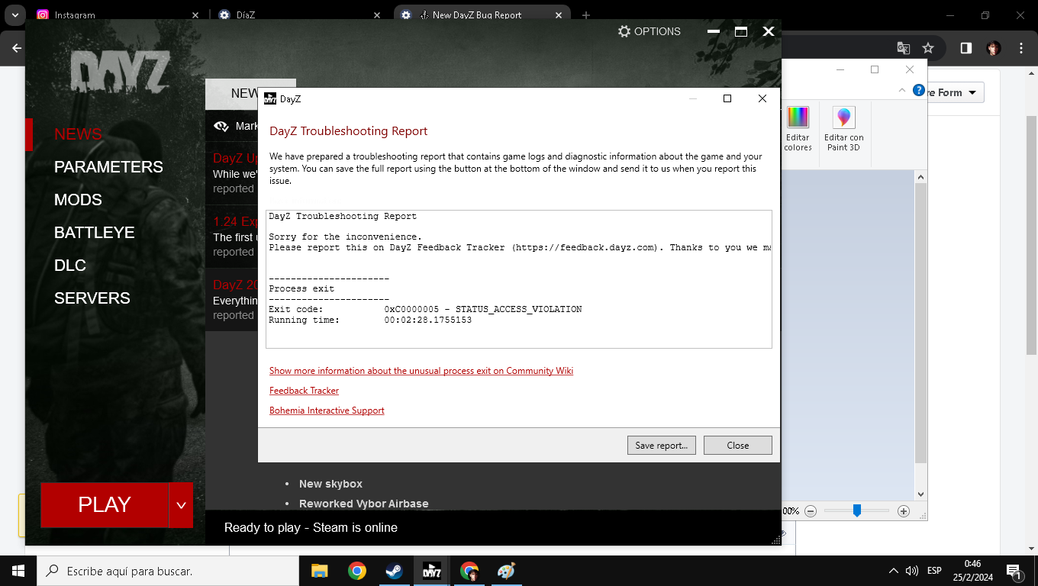The width and height of the screenshot is (1038, 586).
Task: Collapse the Paint ribbon with the chevron
Action: (x=903, y=90)
